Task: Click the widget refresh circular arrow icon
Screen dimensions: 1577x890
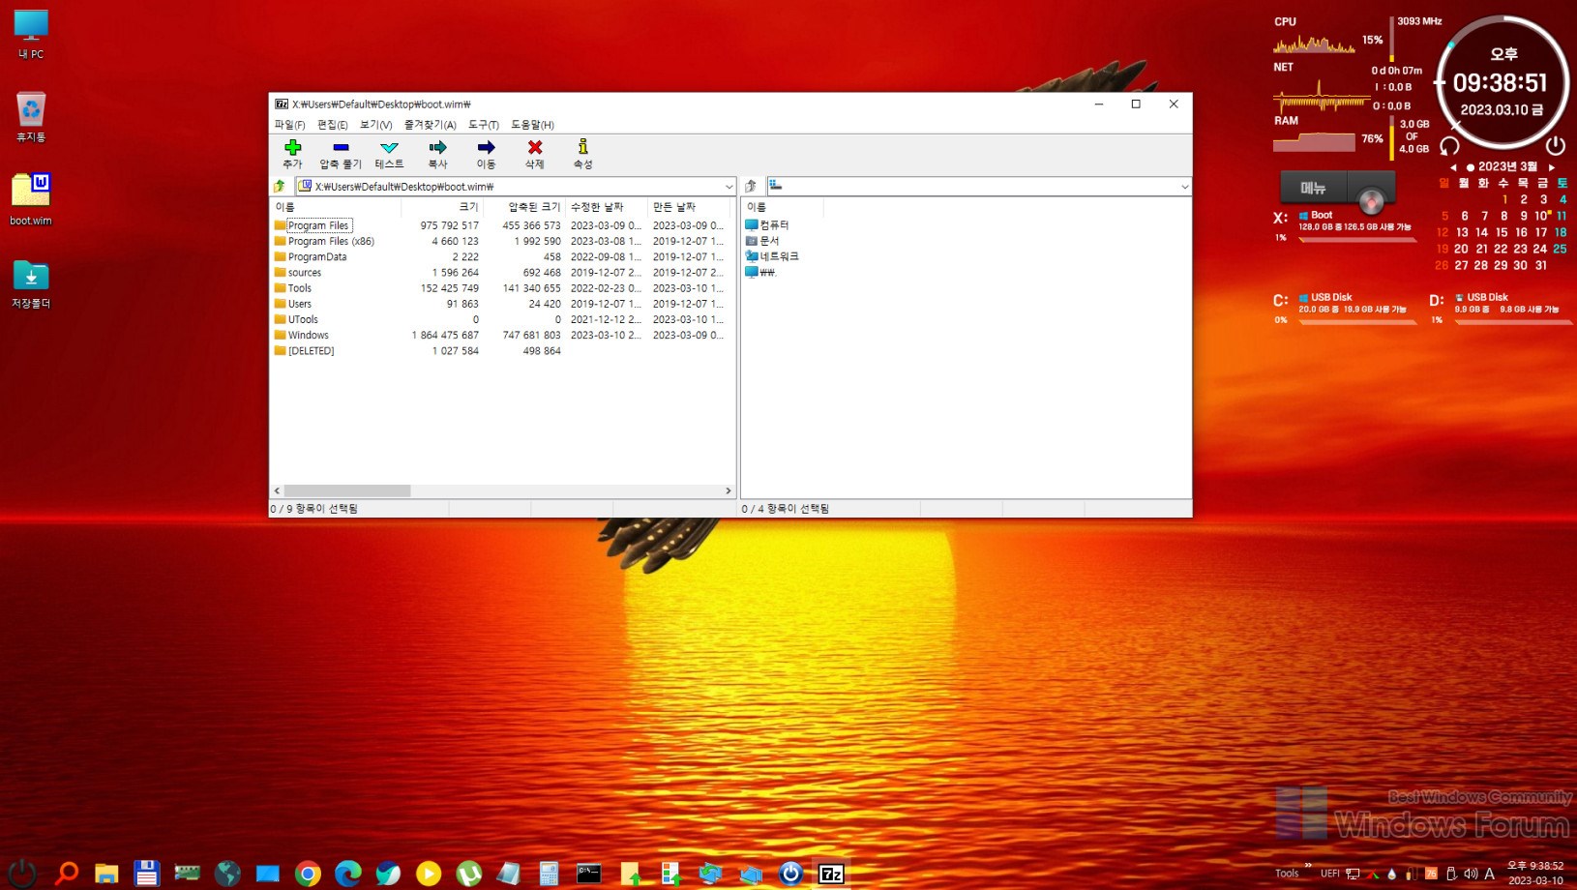Action: click(1449, 146)
